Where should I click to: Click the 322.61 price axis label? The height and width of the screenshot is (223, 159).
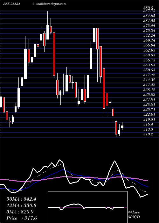[149, 114]
